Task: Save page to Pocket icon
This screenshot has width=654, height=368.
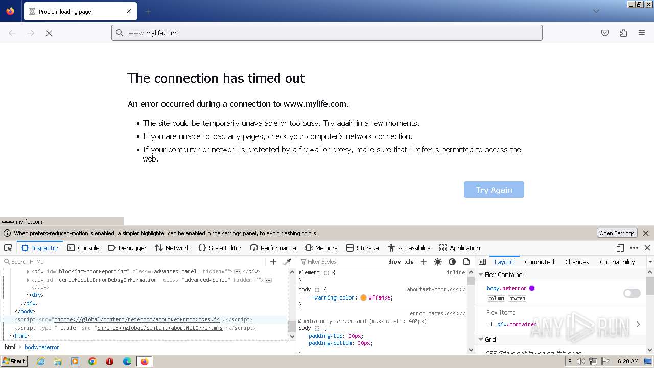Action: pos(605,33)
